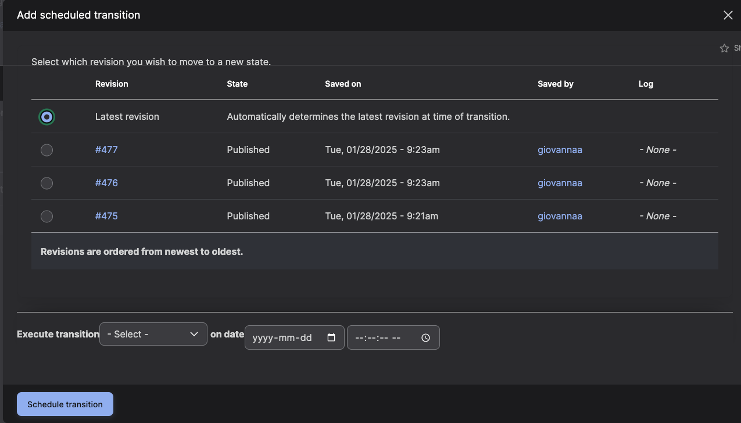Click 'Automatically determines the latest revision' description
The width and height of the screenshot is (741, 423).
[368, 116]
